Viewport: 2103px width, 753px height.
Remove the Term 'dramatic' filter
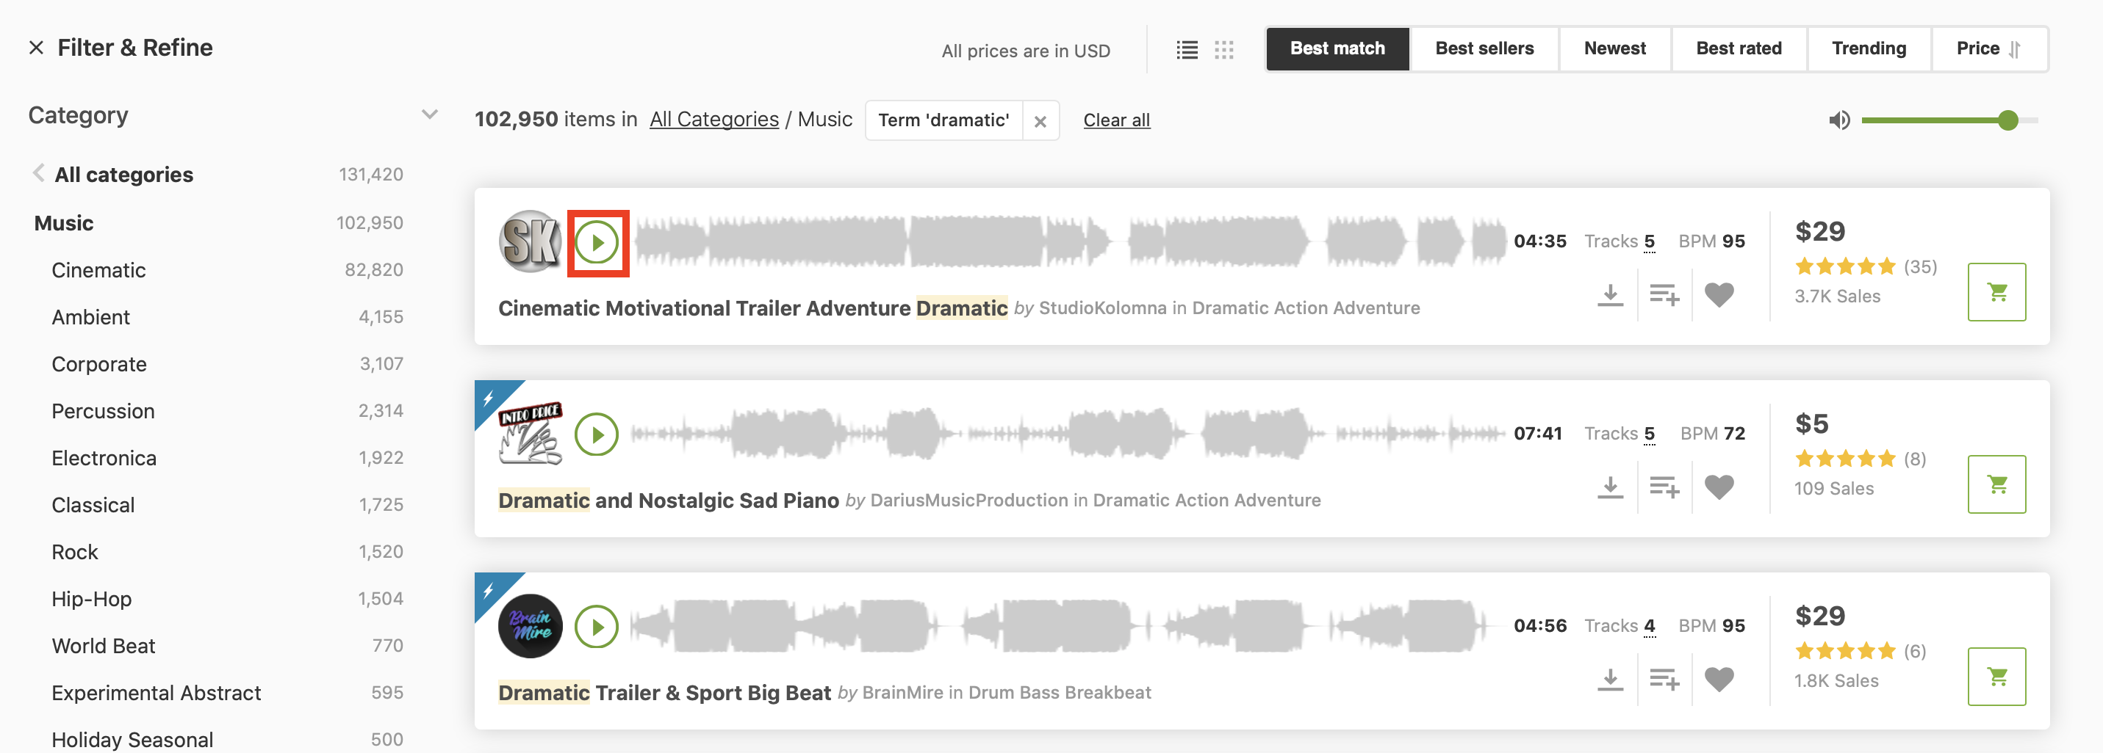point(1040,122)
